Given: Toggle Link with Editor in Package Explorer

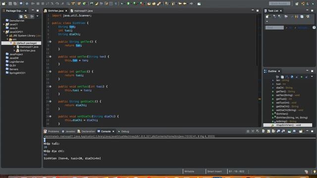Looking at the screenshot, I should 26,16.
